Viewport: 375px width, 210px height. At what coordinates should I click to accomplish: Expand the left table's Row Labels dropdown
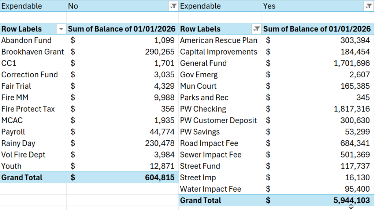click(x=61, y=29)
